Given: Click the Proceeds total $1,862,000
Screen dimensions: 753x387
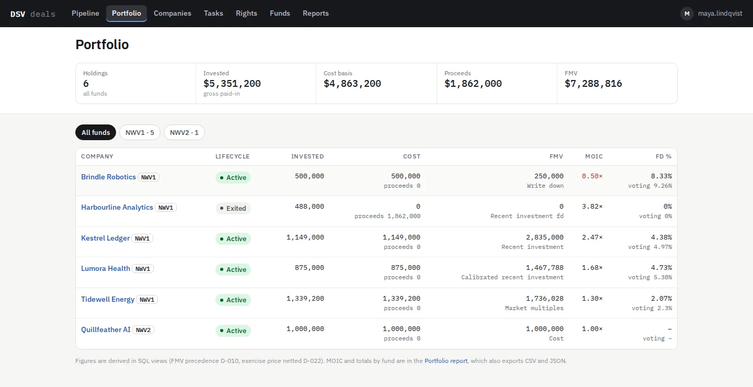Looking at the screenshot, I should click(473, 84).
